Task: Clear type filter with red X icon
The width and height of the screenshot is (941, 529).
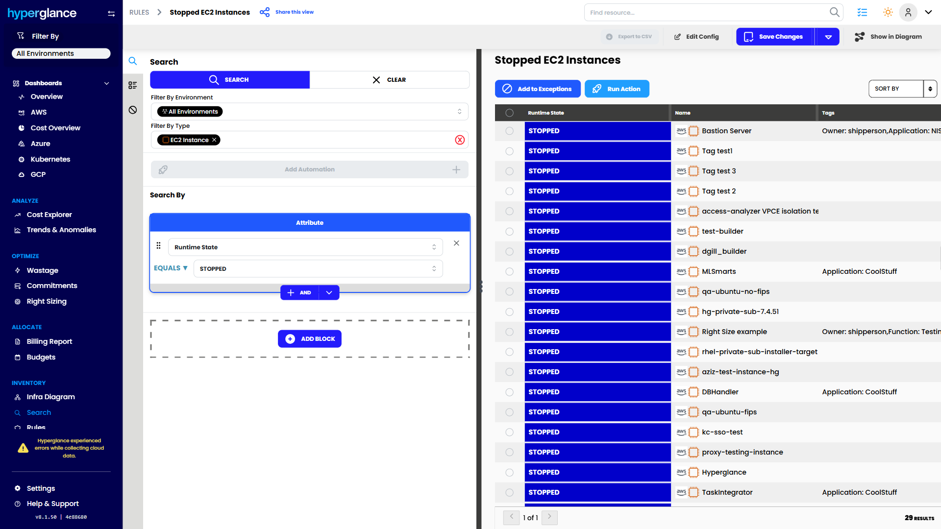Action: click(x=459, y=140)
